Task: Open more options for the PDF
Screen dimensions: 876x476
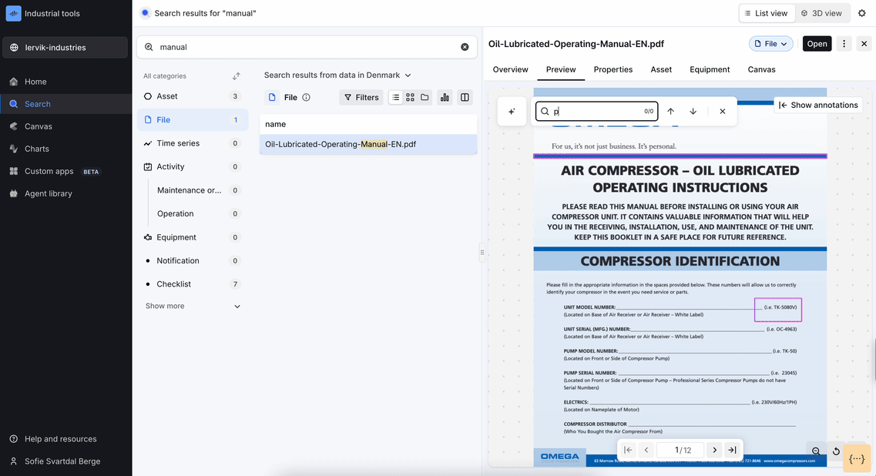Action: click(x=844, y=44)
